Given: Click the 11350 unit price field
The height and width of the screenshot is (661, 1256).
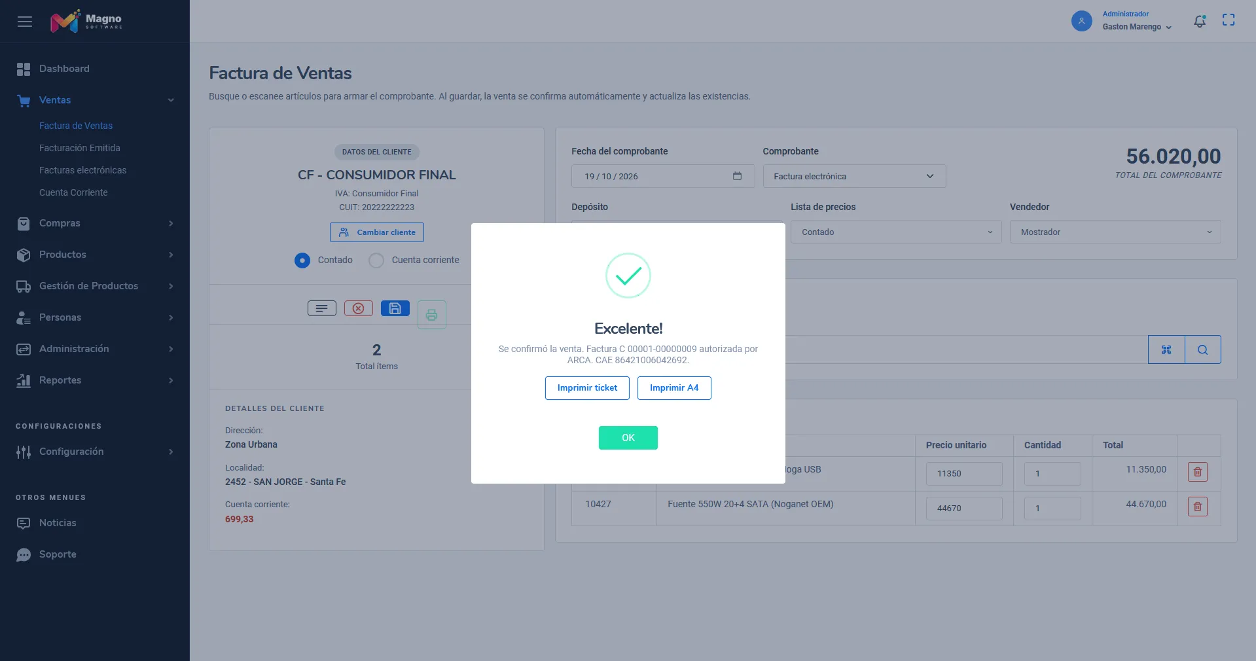Looking at the screenshot, I should 964,474.
